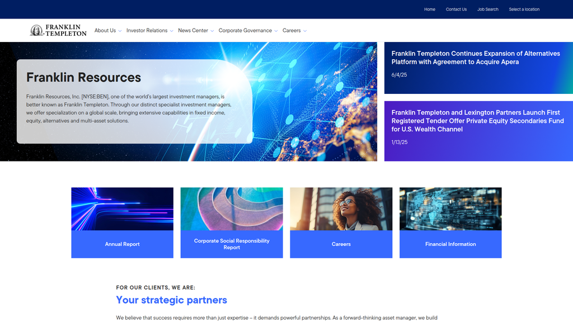The image size is (573, 322).
Task: Expand the About Us chevron arrow
Action: [x=120, y=31]
